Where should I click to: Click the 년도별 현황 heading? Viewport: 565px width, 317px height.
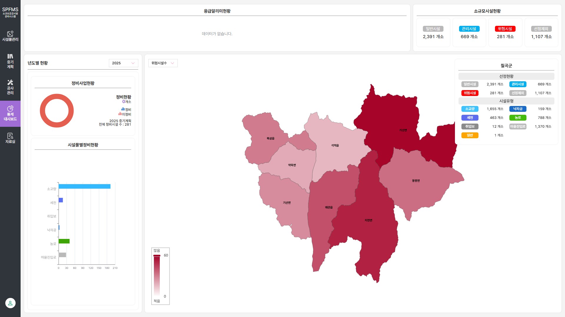(38, 63)
